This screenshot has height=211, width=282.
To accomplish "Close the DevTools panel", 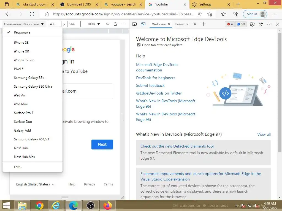I will tap(278, 24).
